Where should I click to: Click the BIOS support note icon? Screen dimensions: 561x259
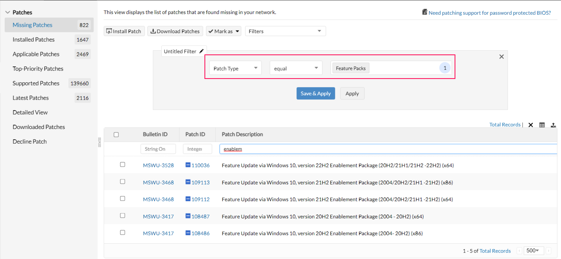point(424,12)
